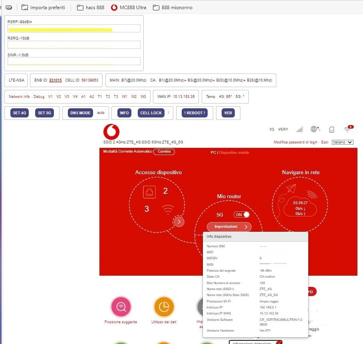Switch to Dispositivo mobile view

coord(234,153)
